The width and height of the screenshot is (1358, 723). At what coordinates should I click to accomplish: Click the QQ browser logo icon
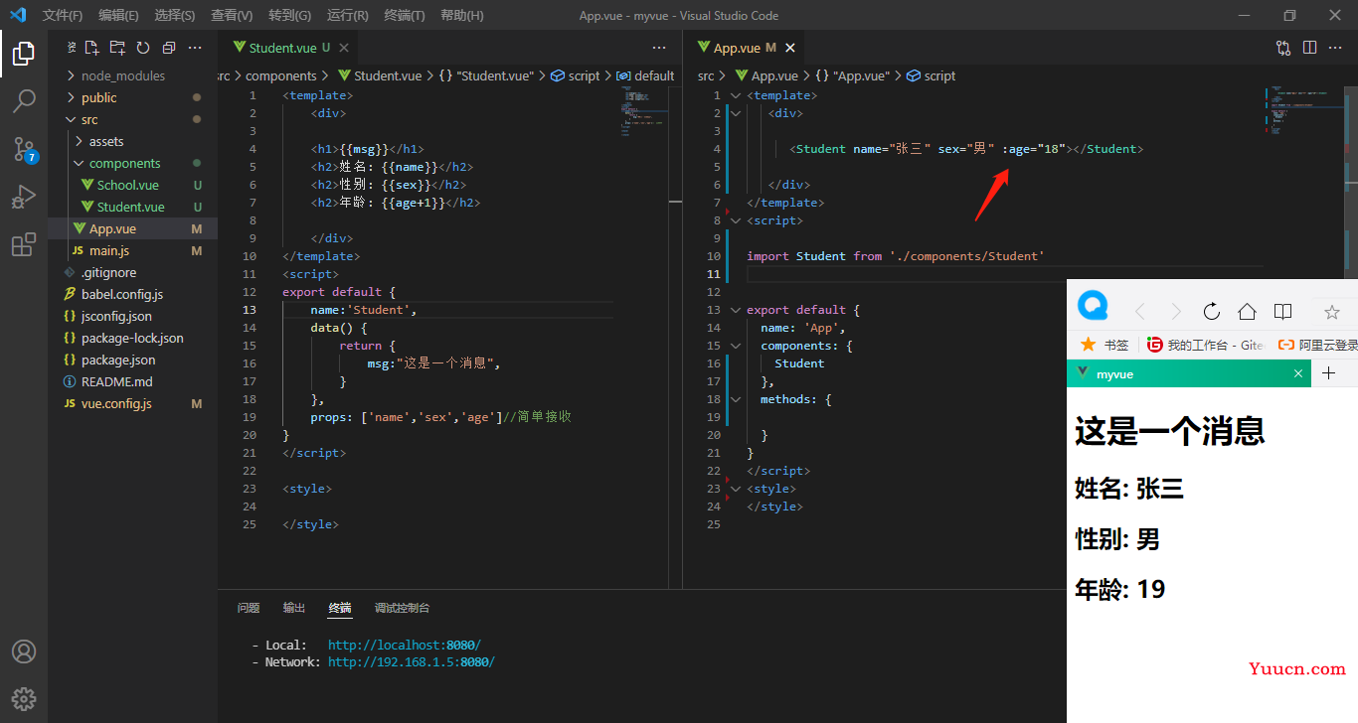click(x=1094, y=306)
